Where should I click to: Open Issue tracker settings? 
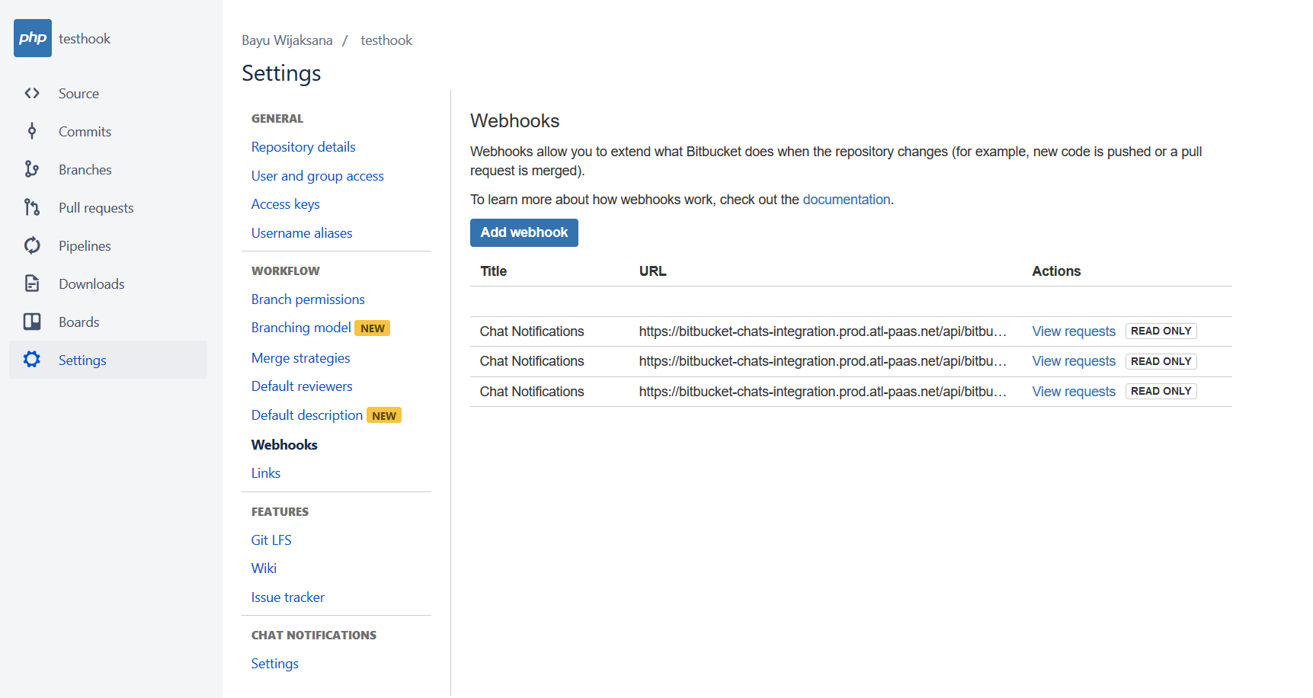tap(288, 597)
